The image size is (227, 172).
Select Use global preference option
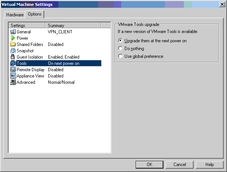[120, 56]
